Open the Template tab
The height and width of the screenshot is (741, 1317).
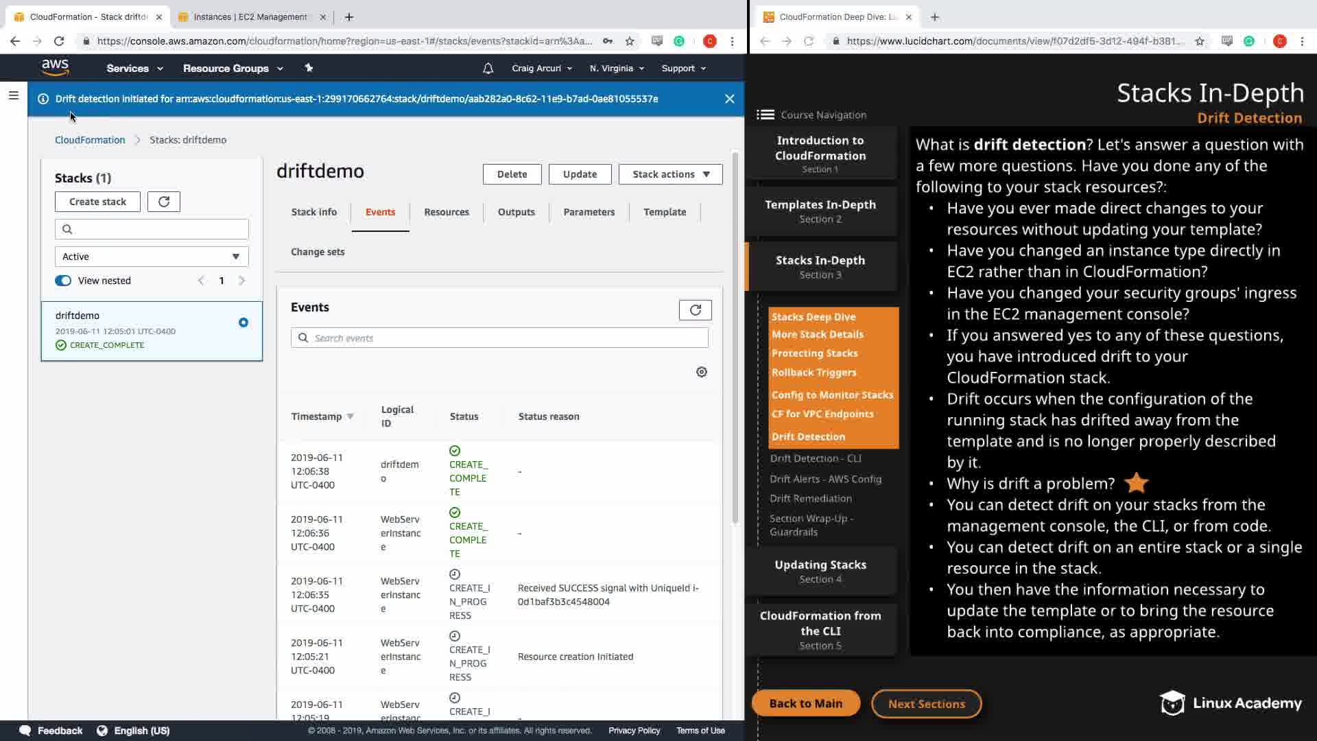click(664, 212)
